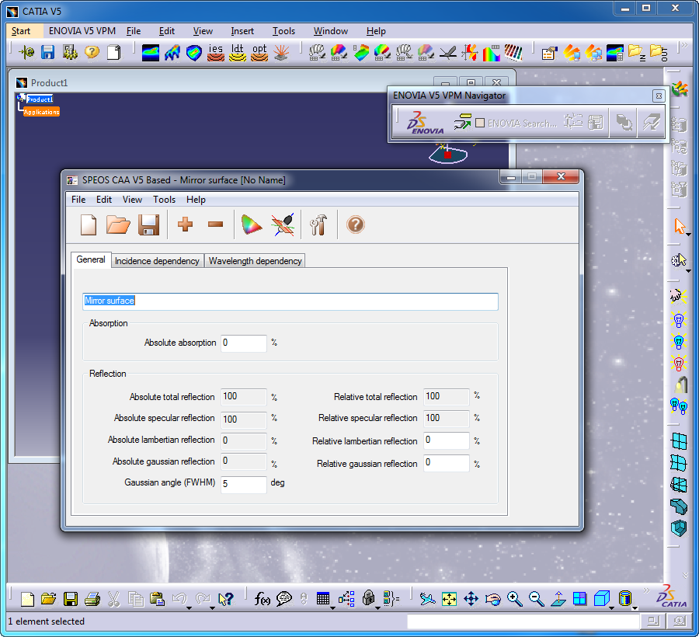699x637 pixels.
Task: Open the SPEOS File menu
Action: [78, 200]
